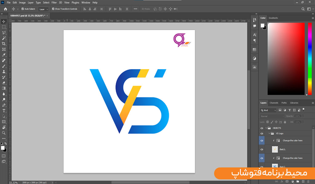Hide the OBJECTS group layer

click(x=261, y=128)
